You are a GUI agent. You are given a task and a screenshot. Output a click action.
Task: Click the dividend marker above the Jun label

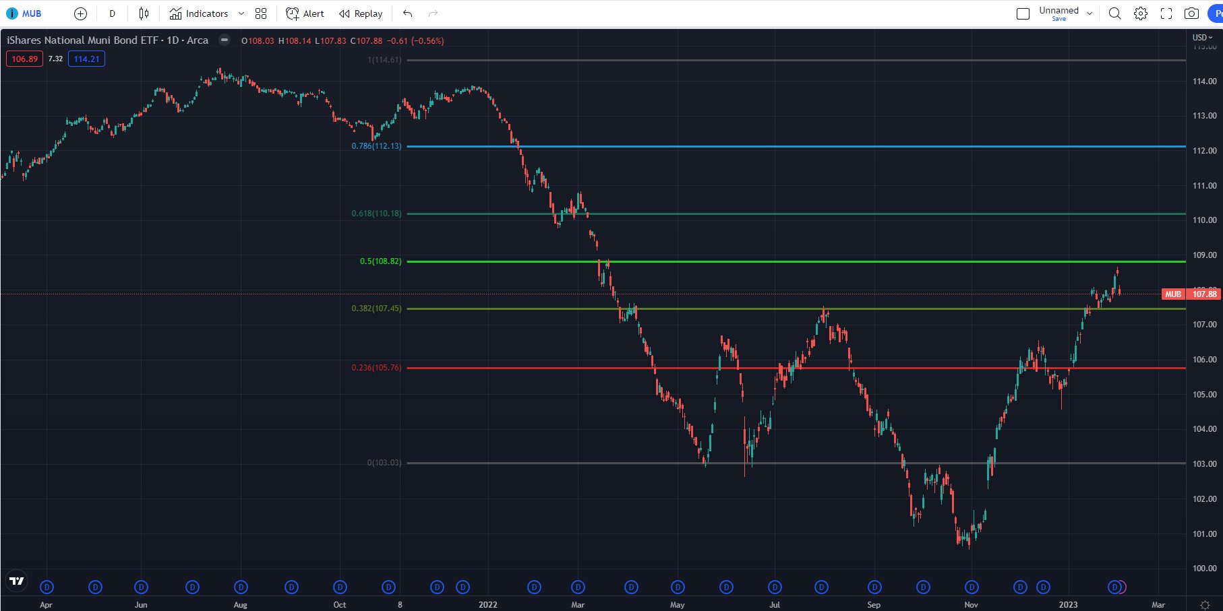141,587
